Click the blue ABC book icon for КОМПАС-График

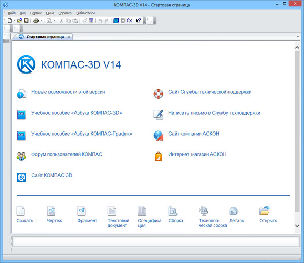click(21, 136)
